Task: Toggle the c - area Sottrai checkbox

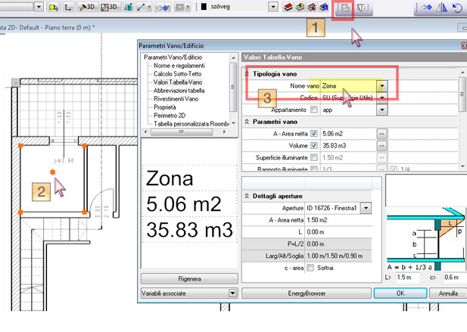Action: [310, 268]
